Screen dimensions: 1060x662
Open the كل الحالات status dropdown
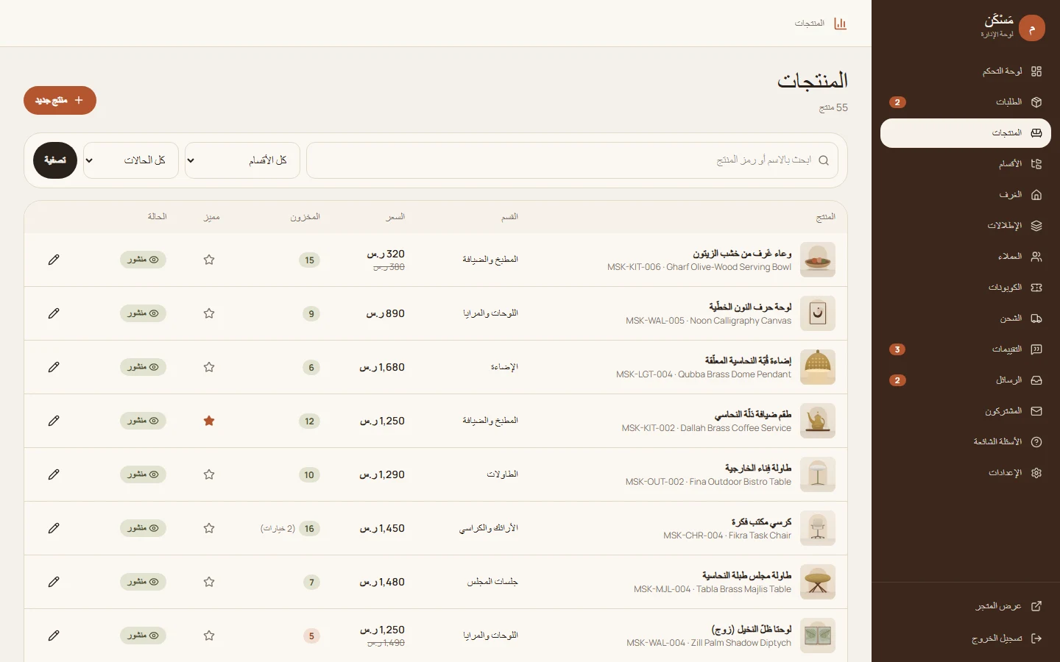click(131, 160)
